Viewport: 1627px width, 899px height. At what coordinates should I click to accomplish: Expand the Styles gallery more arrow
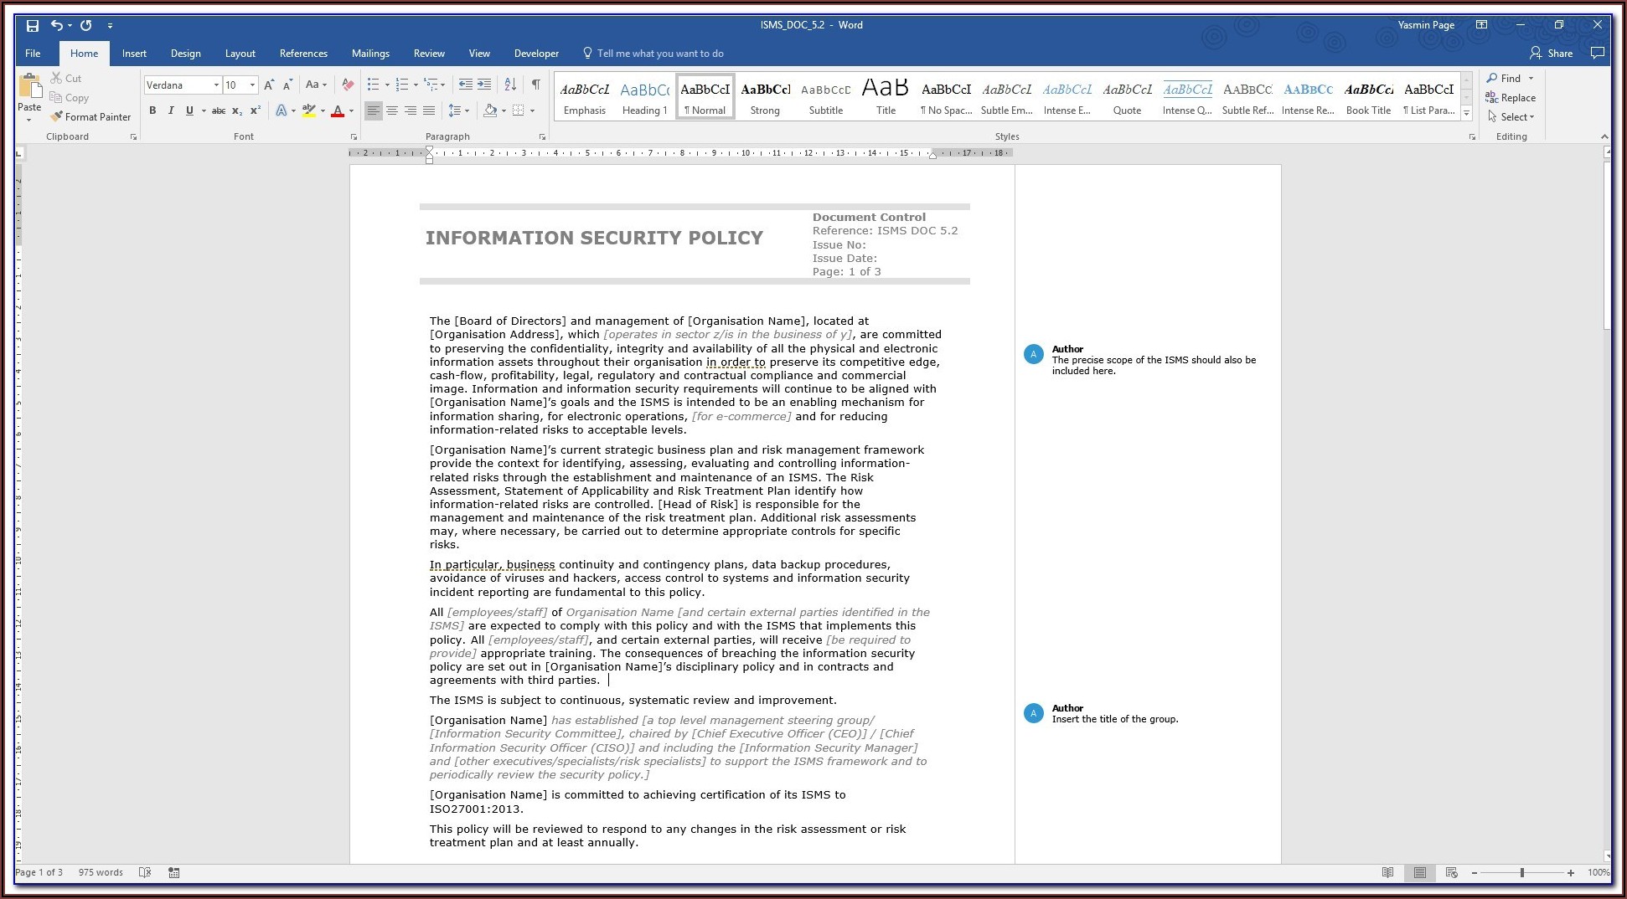click(1466, 113)
